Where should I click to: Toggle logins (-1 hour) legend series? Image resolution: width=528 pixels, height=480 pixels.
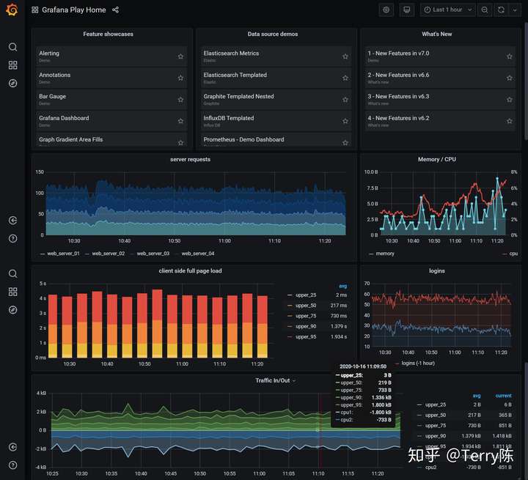pos(418,363)
